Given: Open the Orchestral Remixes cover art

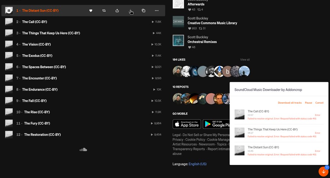Looking at the screenshot, I should 178,40.
